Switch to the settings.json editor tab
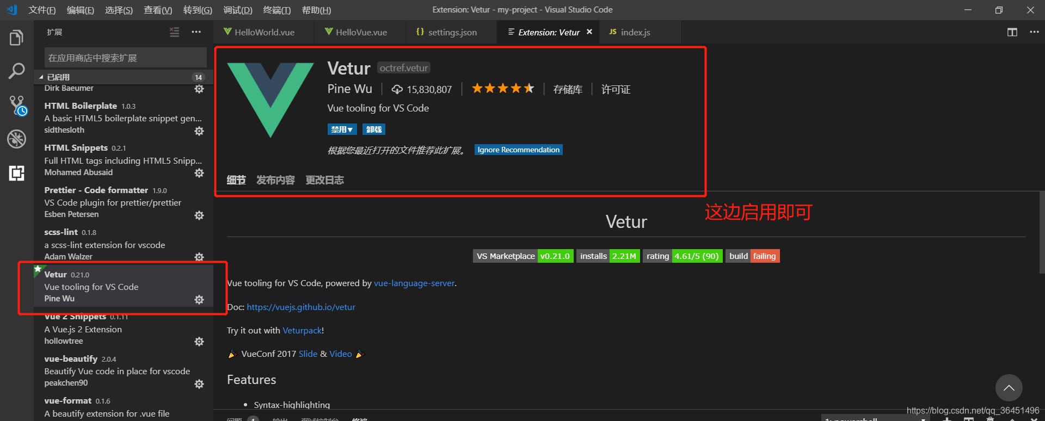 [451, 32]
